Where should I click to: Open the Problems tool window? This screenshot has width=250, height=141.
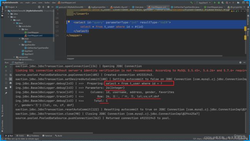[x=33, y=136]
